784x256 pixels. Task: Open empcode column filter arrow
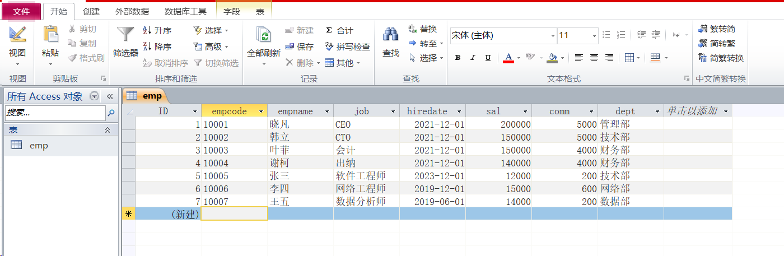pos(262,111)
